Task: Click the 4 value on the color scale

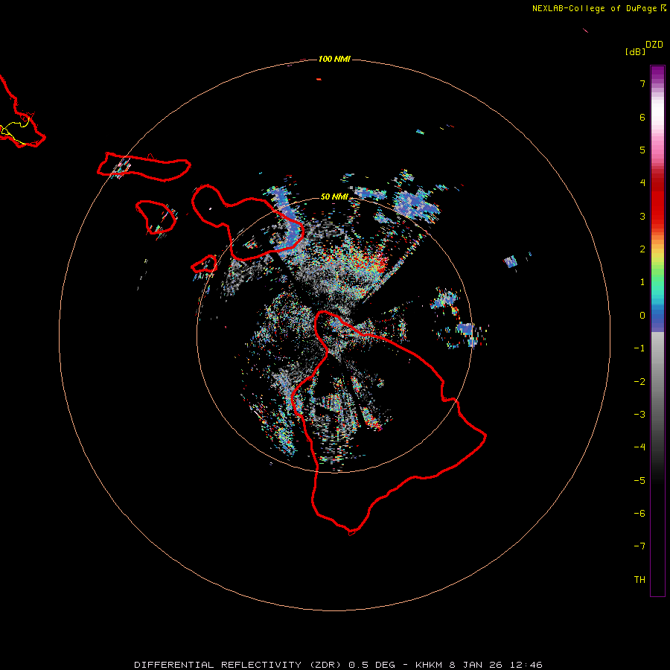Action: 642,183
